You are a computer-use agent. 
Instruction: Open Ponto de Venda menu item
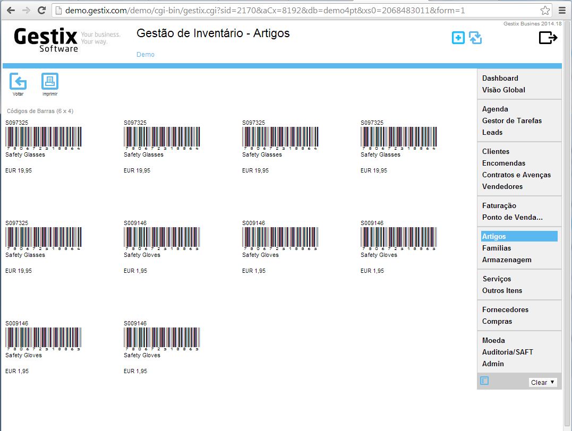512,217
